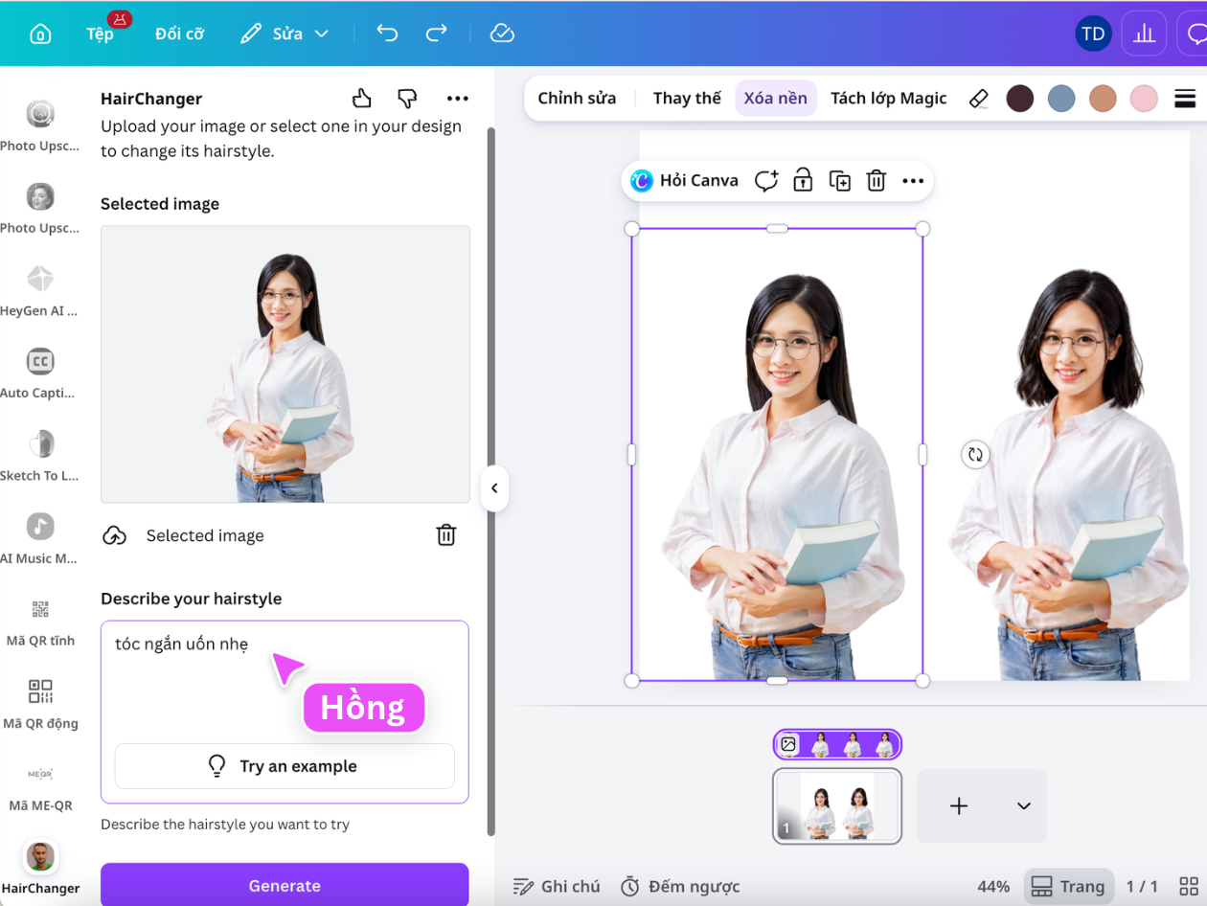Click the Try an example button

(x=285, y=766)
